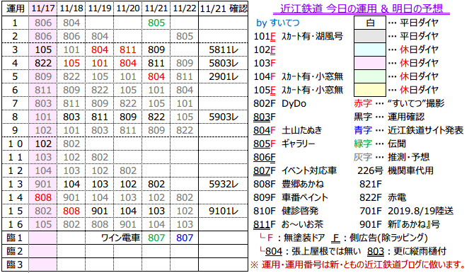Click the 緑字 伝聞 legend line
The height and width of the screenshot is (273, 474).
click(x=380, y=144)
